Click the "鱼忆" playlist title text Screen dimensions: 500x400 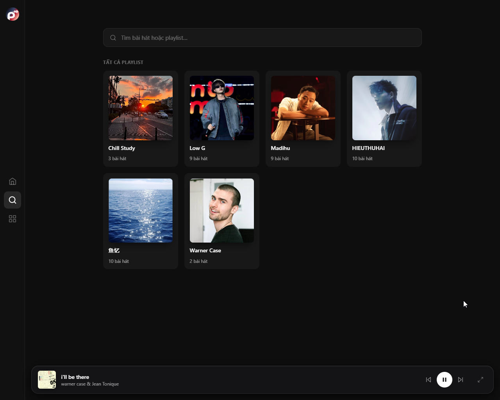[114, 250]
